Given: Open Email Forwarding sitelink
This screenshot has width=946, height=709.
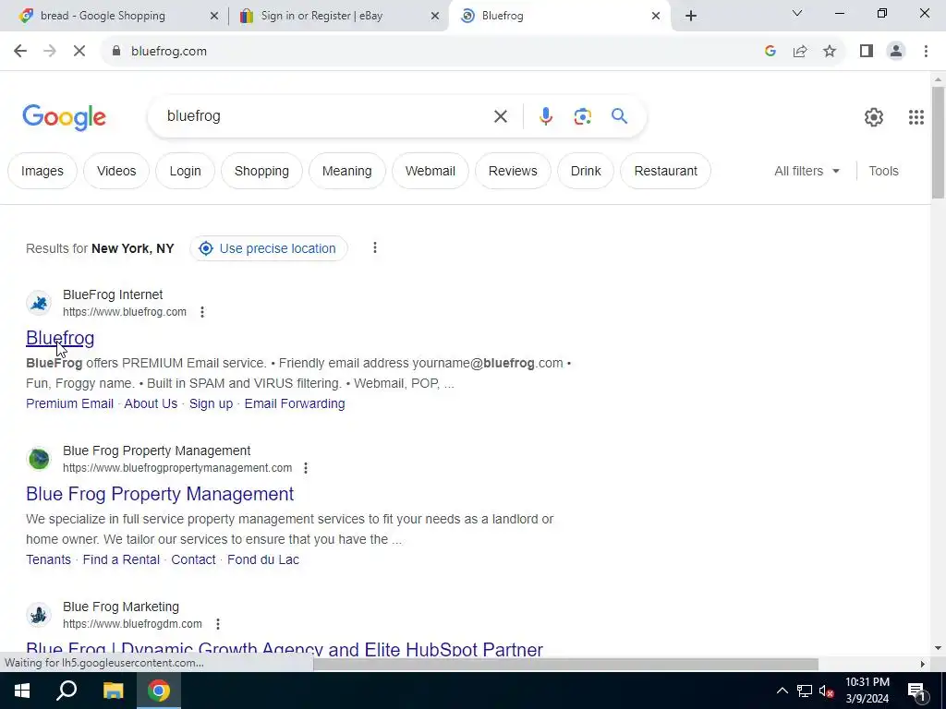Looking at the screenshot, I should pyautogui.click(x=295, y=404).
